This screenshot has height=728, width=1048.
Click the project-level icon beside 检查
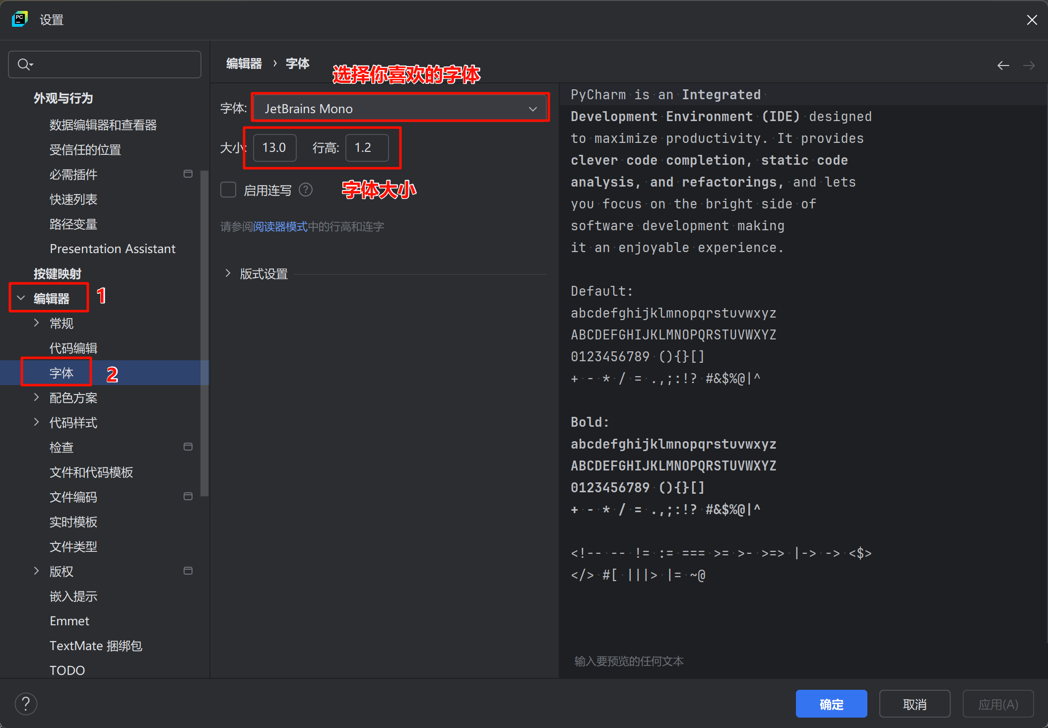click(188, 447)
